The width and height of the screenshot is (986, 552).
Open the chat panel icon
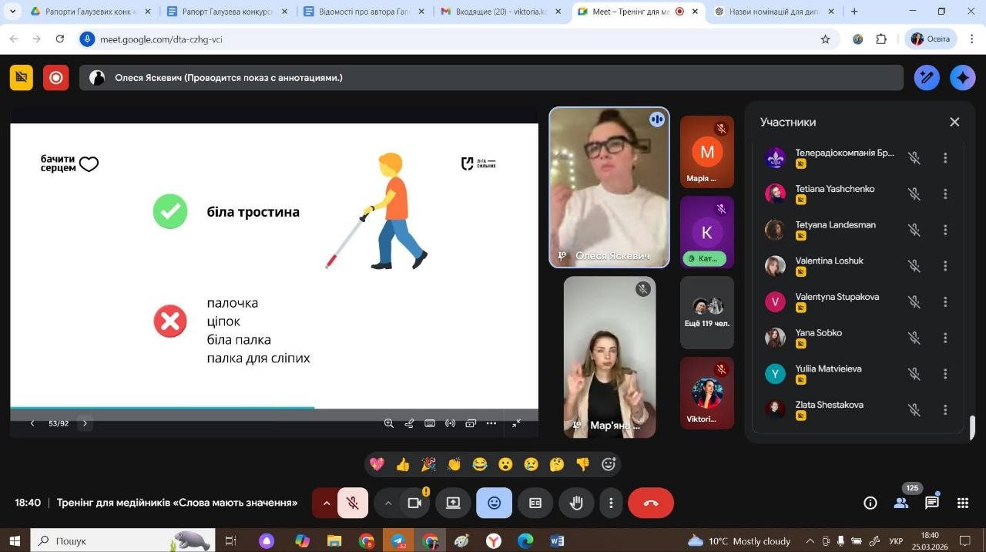tap(931, 503)
